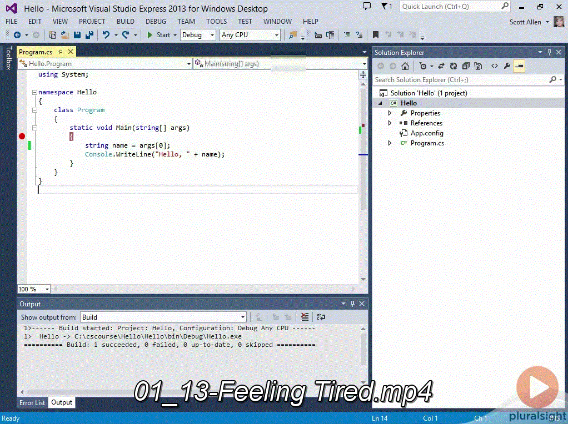Toggle Word Wrap in the Output panel
This screenshot has height=424, width=568.
tap(321, 317)
